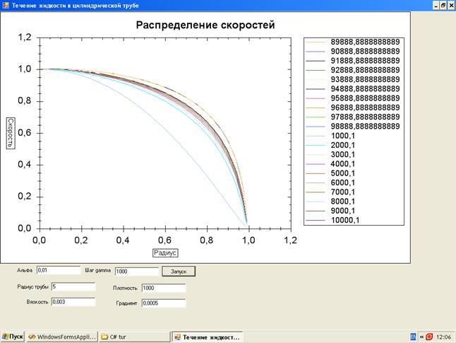Image resolution: width=456 pixels, height=343 pixels.
Task: Click the chart title Распределение скоростей
Action: [205, 25]
